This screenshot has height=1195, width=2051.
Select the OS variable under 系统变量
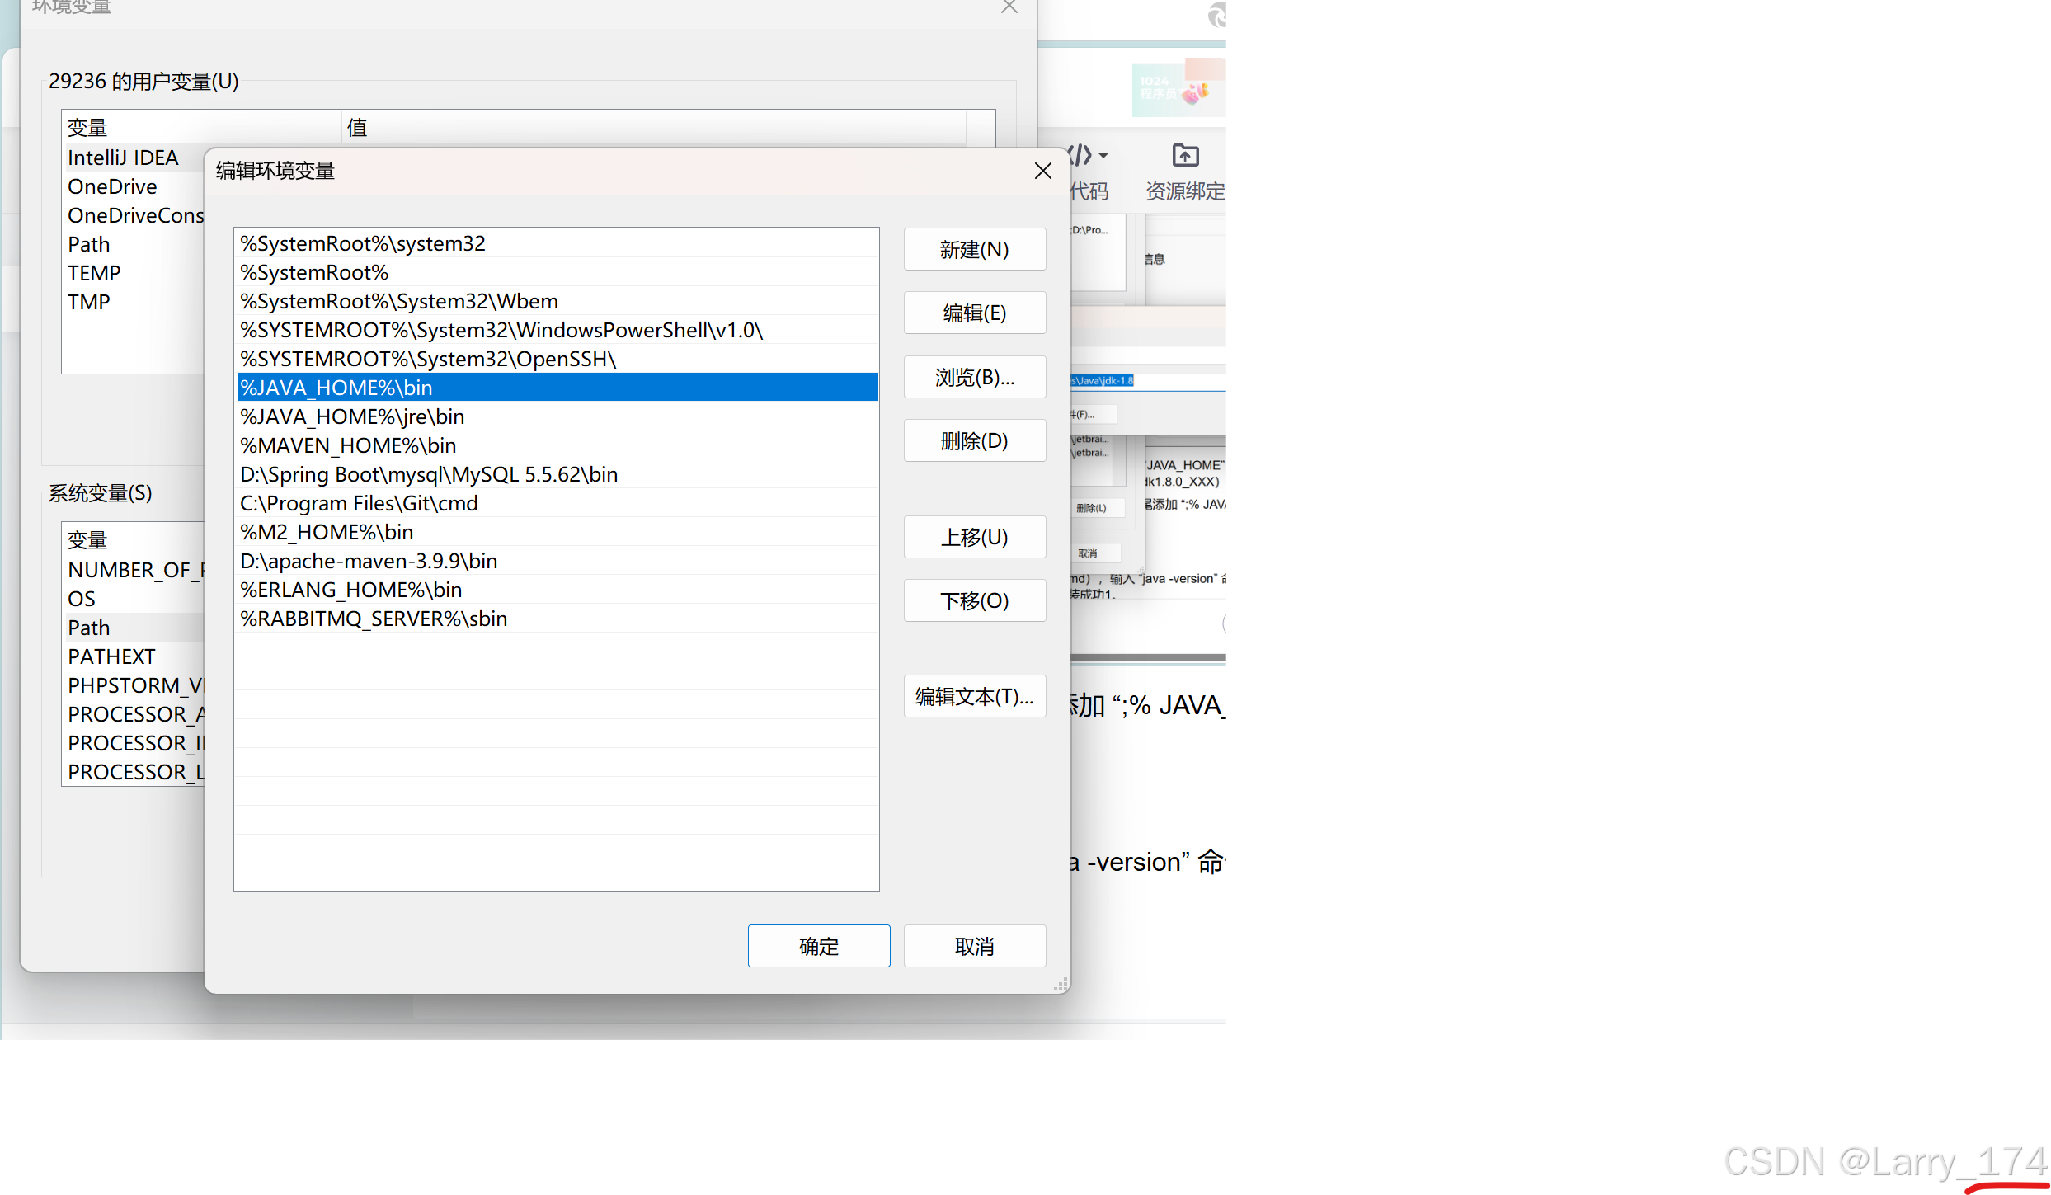point(81,598)
